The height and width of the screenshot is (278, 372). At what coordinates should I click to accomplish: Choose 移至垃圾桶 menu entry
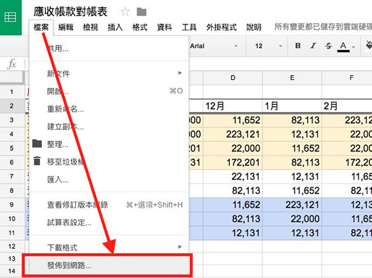(x=109, y=162)
